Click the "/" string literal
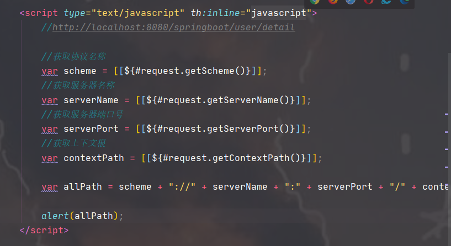 [397, 187]
